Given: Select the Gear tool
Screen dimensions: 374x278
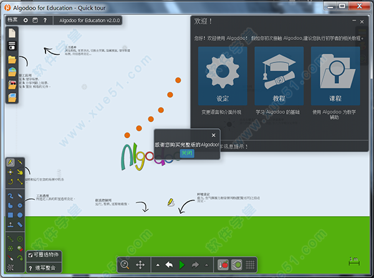Looking at the screenshot, I should point(20,206).
